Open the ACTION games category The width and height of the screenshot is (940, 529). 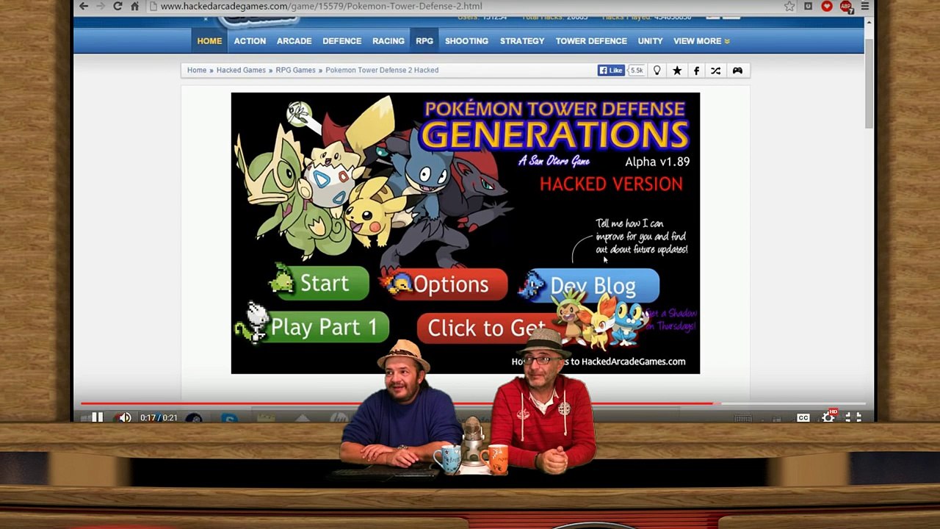pyautogui.click(x=250, y=41)
